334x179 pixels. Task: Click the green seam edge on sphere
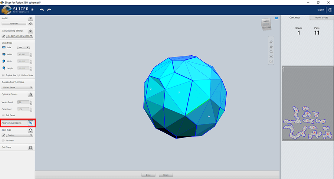[198, 107]
